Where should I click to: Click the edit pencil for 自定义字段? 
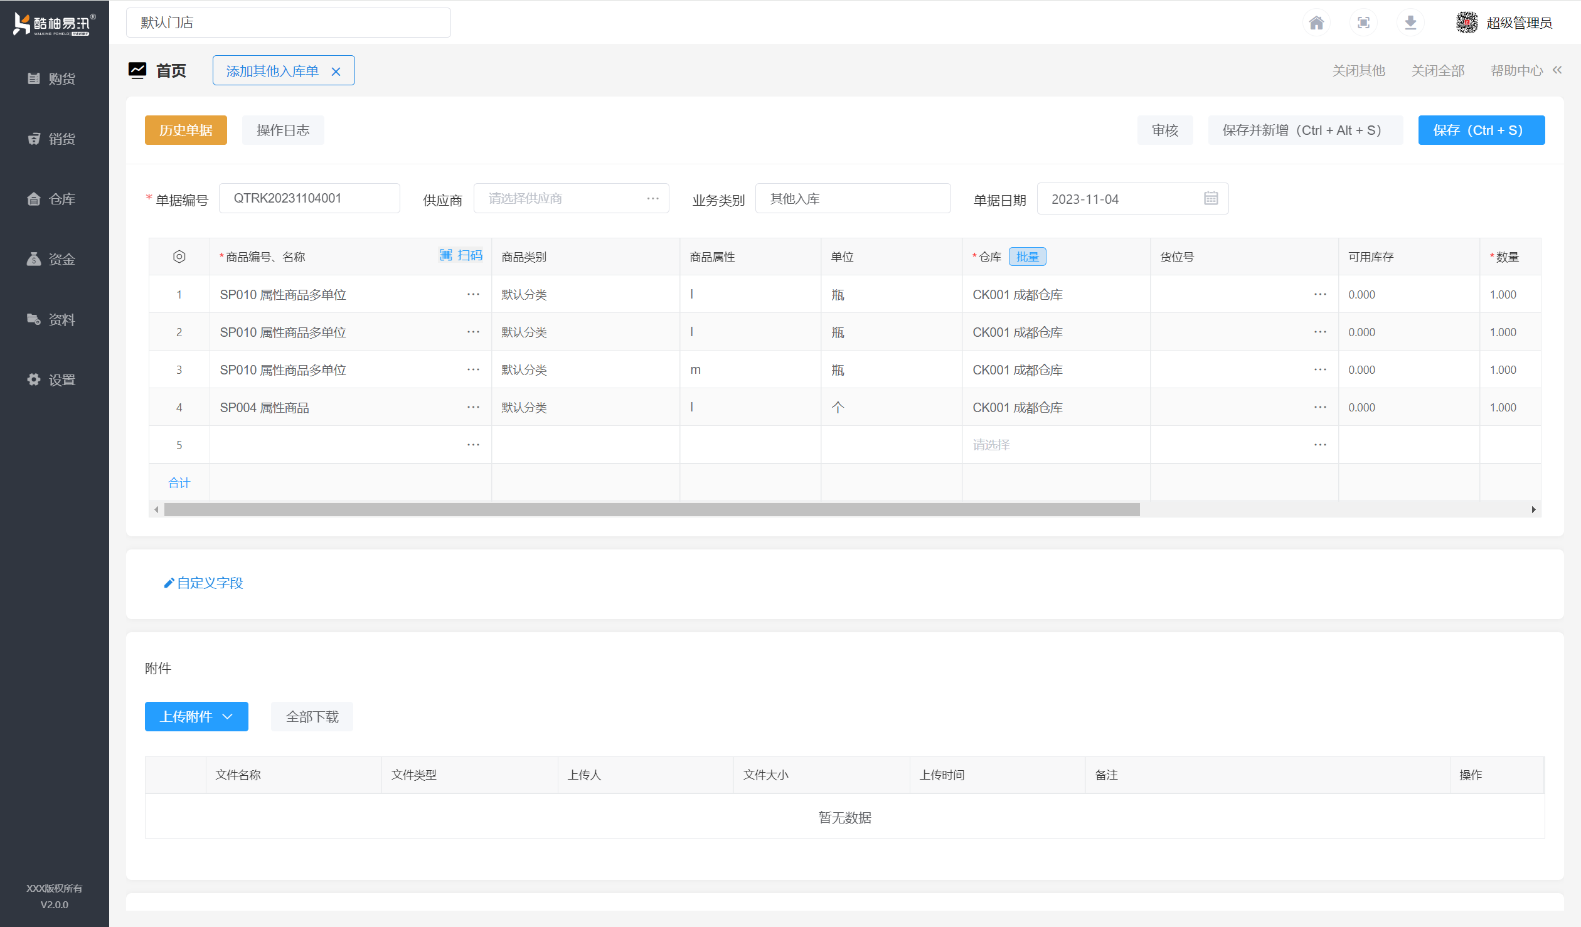coord(169,583)
